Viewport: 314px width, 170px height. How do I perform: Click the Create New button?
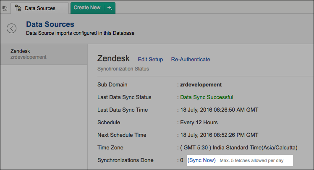point(87,8)
